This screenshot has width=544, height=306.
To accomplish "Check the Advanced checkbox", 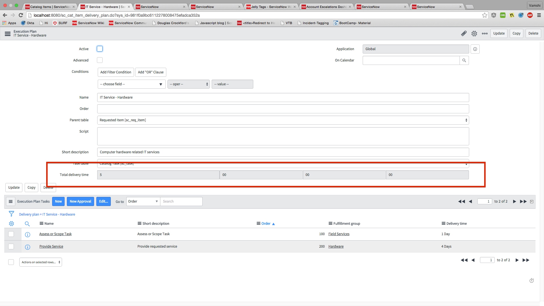I will pyautogui.click(x=99, y=60).
